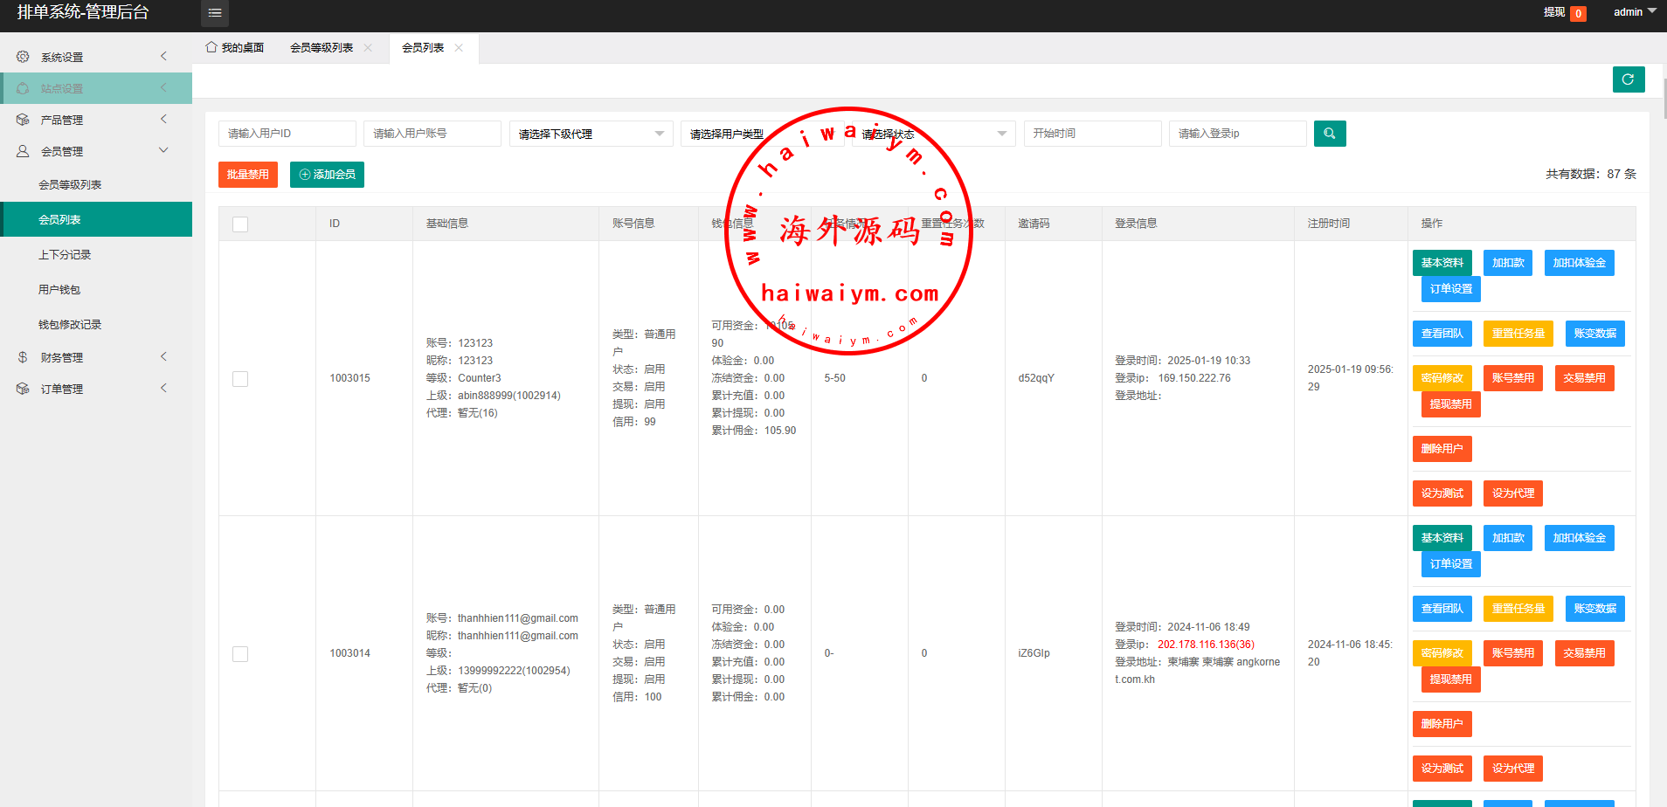This screenshot has width=1667, height=807.
Task: Click the 系统设置 gear icon
Action: tap(23, 57)
